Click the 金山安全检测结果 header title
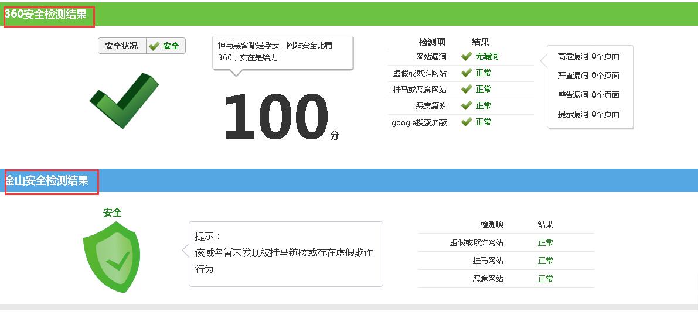Viewport: 698px width, 315px height. [47, 181]
